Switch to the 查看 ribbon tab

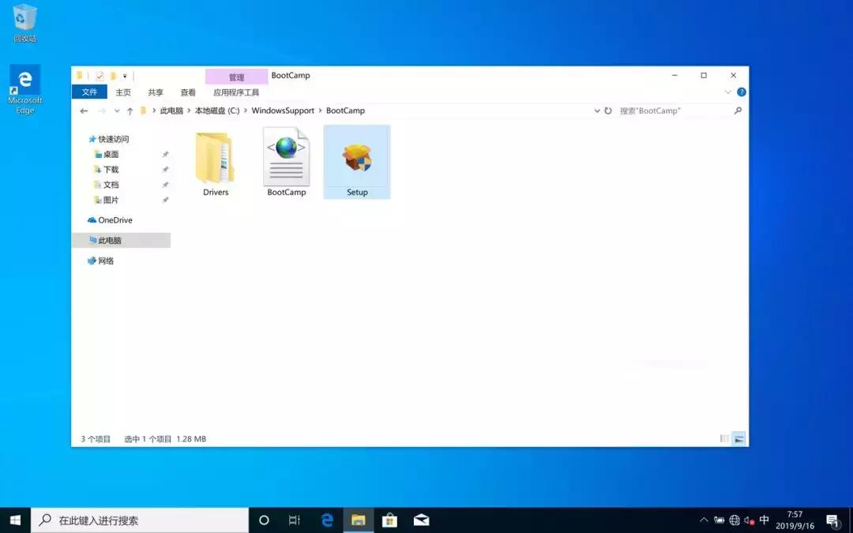pyautogui.click(x=187, y=92)
